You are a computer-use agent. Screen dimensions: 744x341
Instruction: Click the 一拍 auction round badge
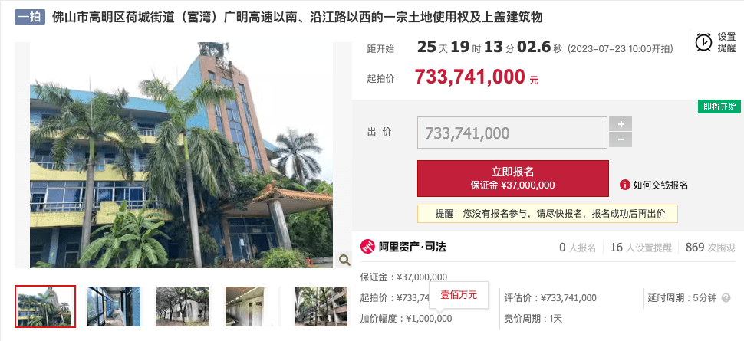pyautogui.click(x=29, y=18)
